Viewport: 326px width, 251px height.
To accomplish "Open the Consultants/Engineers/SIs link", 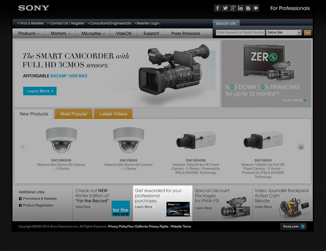I will tap(110, 23).
